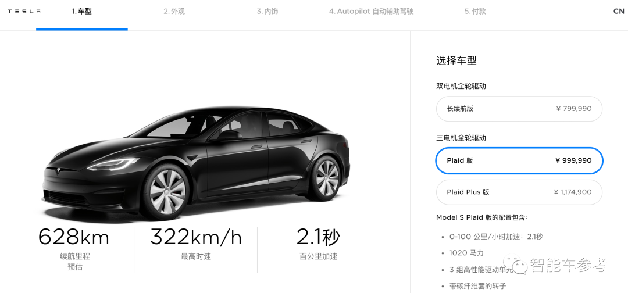Select the 长续航版 model option

point(519,109)
